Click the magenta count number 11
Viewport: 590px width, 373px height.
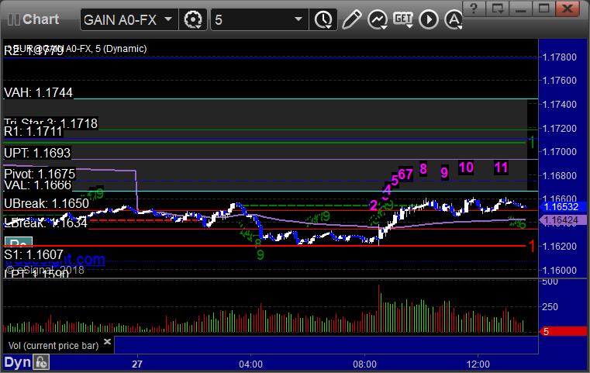(501, 168)
